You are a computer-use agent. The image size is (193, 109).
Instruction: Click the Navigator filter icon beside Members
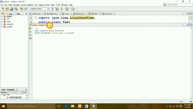point(25,93)
